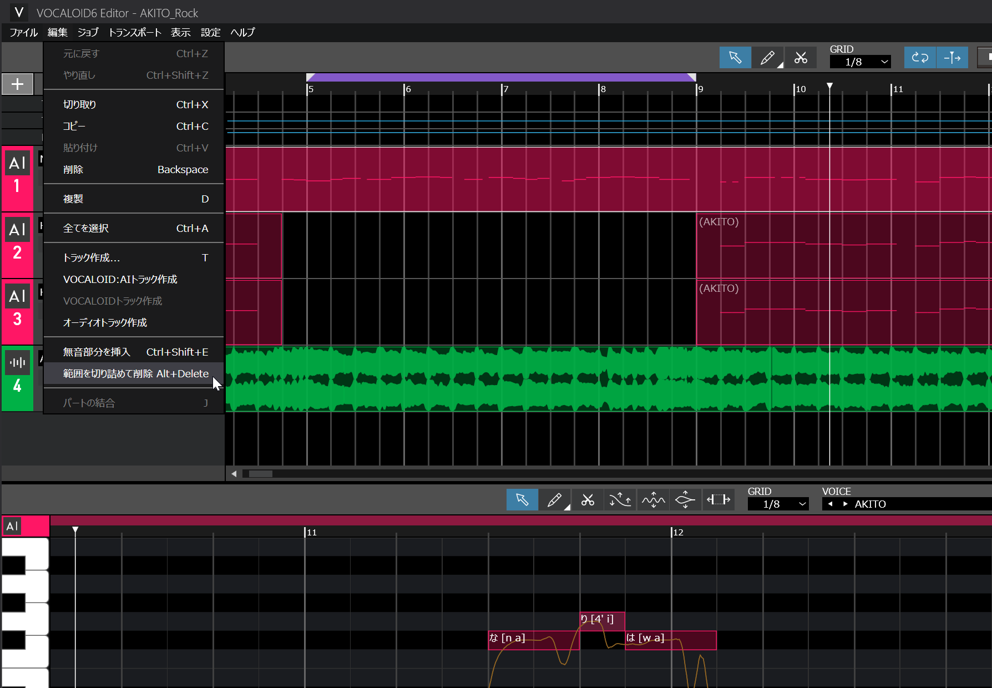This screenshot has width=992, height=688.
Task: Choose 複製 from the edit menu
Action: 134,199
